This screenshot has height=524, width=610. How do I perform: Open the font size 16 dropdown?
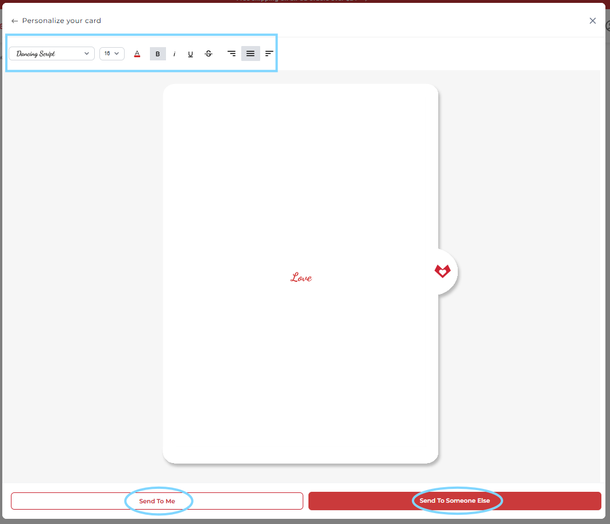coord(111,53)
